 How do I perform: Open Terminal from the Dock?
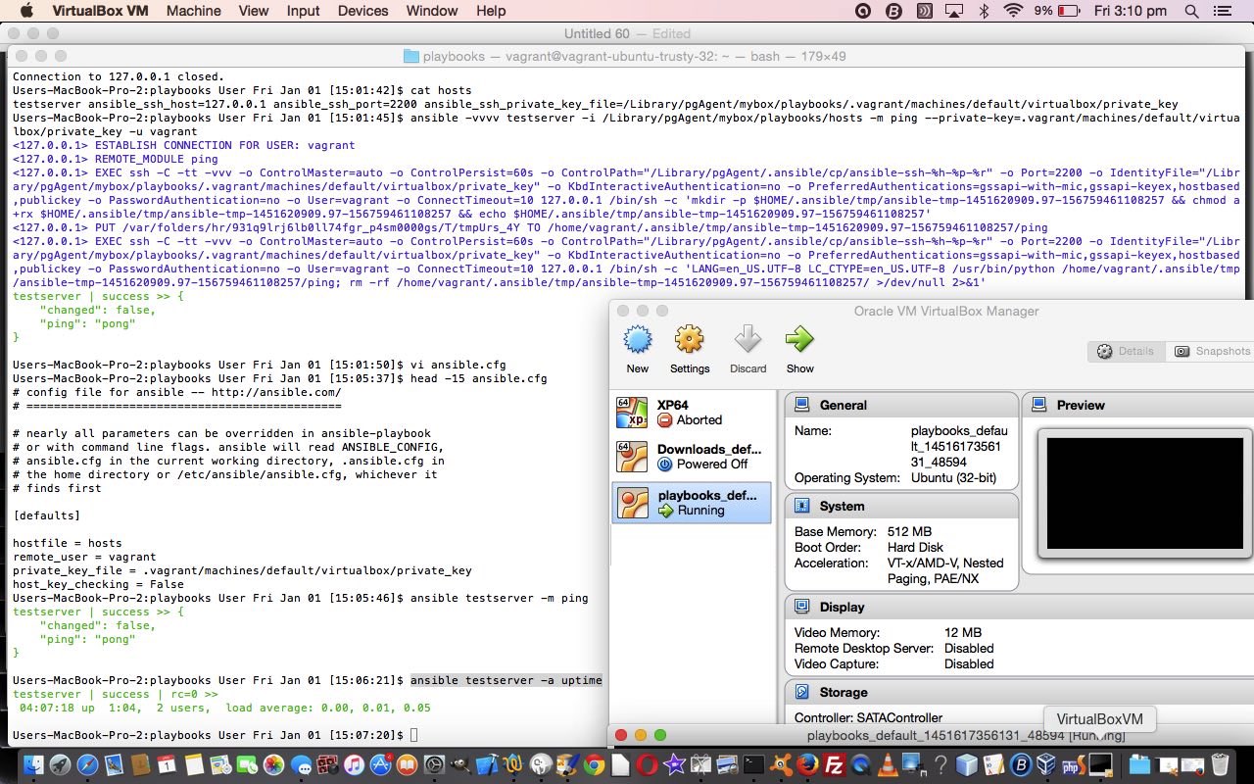(753, 764)
